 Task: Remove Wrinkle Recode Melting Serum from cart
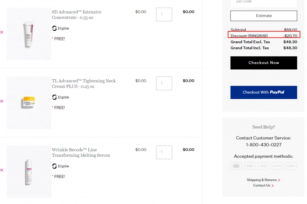pos(2,170)
